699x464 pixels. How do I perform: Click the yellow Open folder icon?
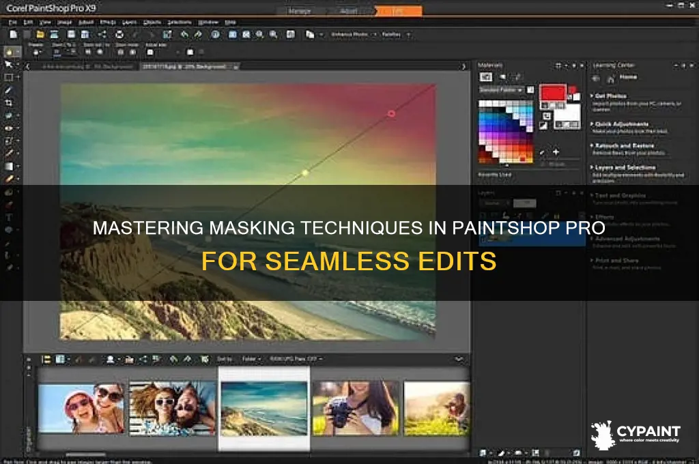(x=40, y=34)
